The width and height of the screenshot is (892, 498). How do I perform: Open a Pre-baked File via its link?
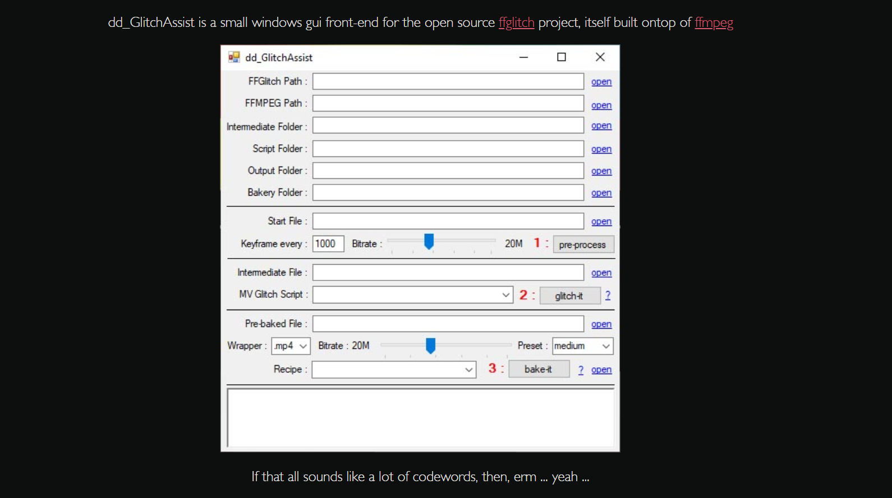pos(601,324)
